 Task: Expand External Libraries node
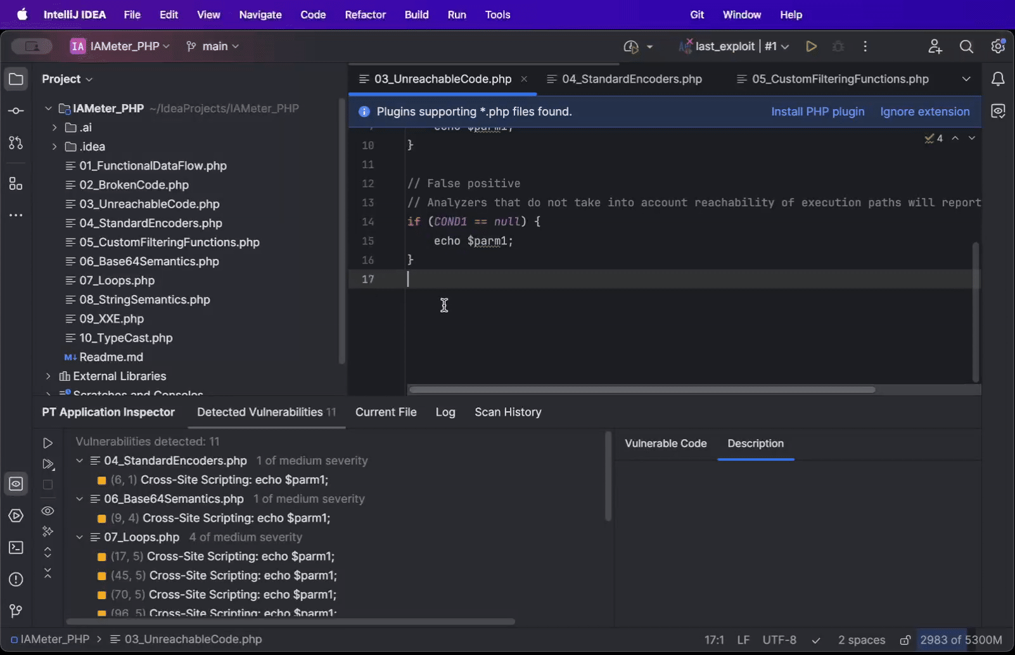(x=48, y=376)
